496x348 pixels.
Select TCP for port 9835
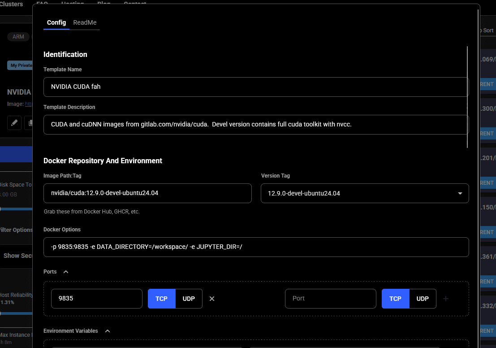click(x=161, y=299)
